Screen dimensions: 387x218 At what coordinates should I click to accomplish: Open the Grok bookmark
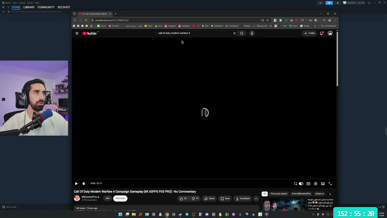coord(283,26)
